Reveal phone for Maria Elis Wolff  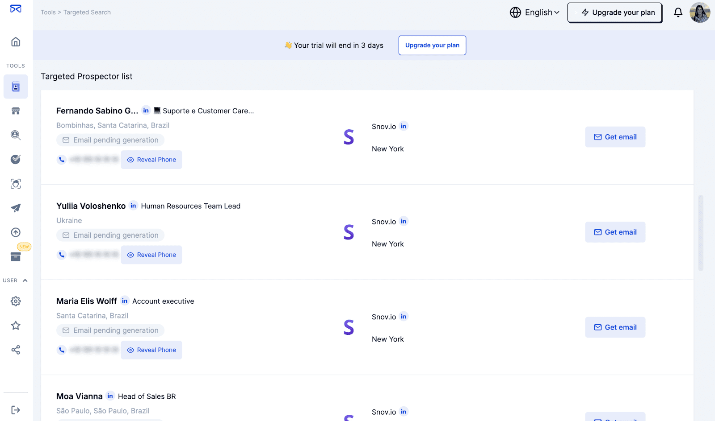[151, 350]
